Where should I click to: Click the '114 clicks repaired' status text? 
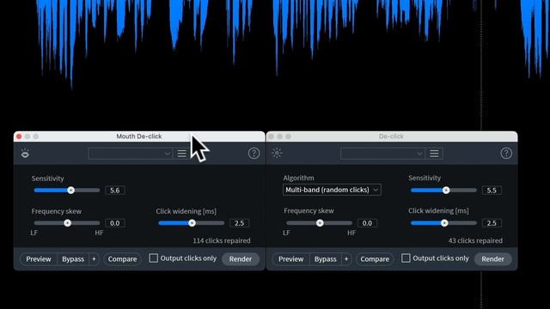222,240
